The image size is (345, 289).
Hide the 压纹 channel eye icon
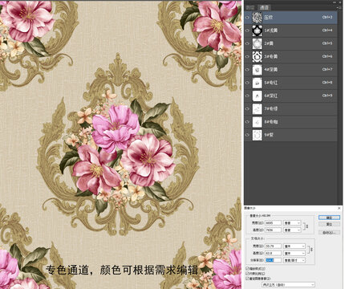coord(247,18)
